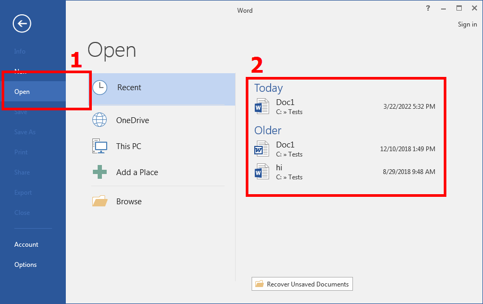Click the Browse folder icon
Screen dimensions: 483x304
[100, 202]
